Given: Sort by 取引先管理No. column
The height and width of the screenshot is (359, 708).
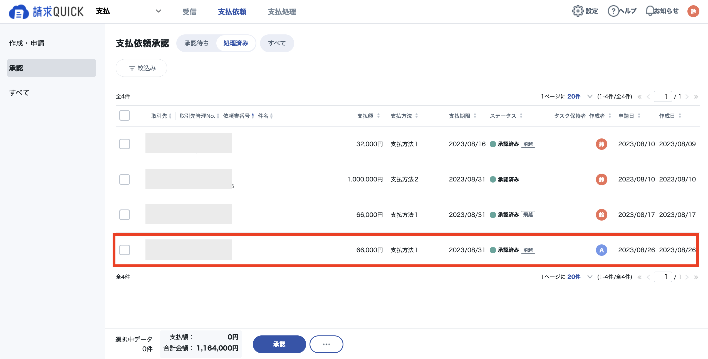Looking at the screenshot, I should (x=218, y=116).
